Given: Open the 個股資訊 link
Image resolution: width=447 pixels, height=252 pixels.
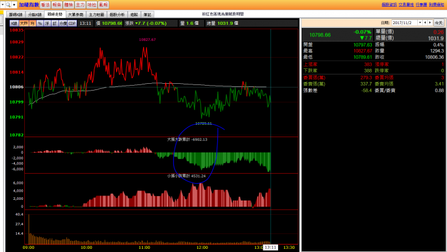Looking at the screenshot, I should tap(389, 4).
